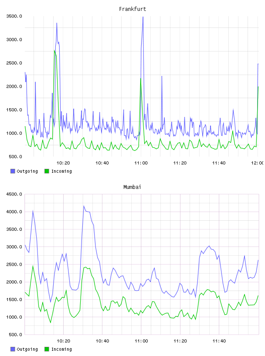The image size is (265, 356).
Task: Click the Mumbai chart title
Action: point(132,187)
